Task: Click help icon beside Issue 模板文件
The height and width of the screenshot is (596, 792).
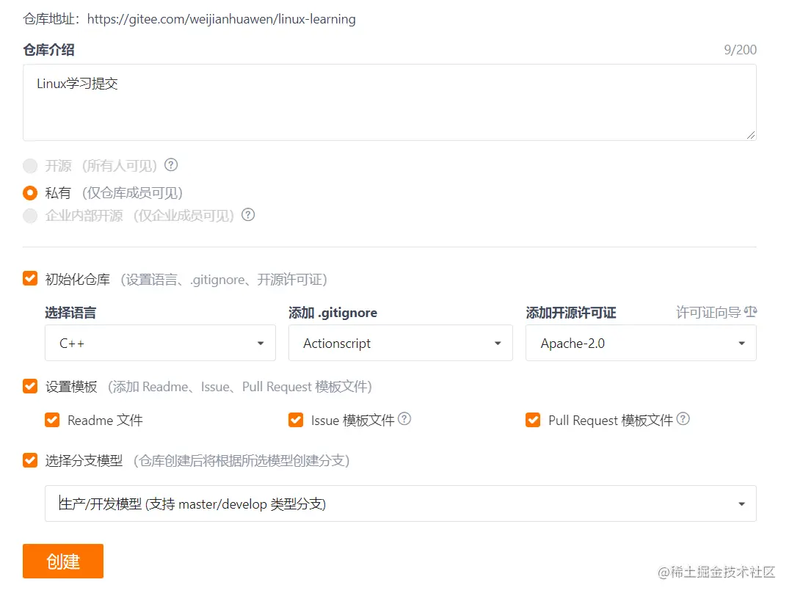Action: coord(404,418)
